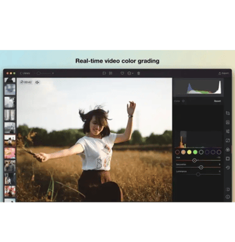Viewport: 235px width, 242px height.
Task: Open the edit History clock icon
Action: 227,168
